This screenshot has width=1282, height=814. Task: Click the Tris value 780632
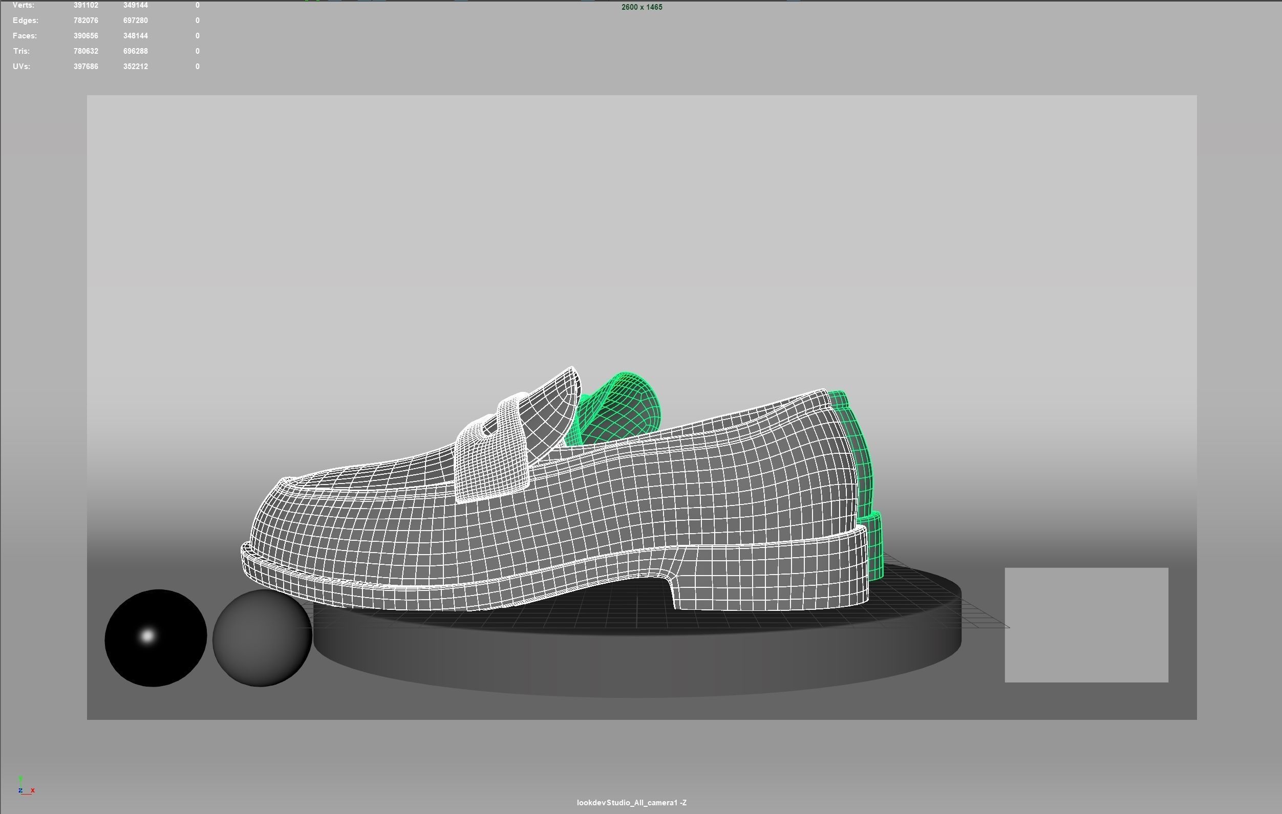point(86,51)
